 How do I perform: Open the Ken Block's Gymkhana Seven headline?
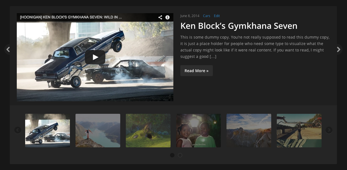pos(239,26)
